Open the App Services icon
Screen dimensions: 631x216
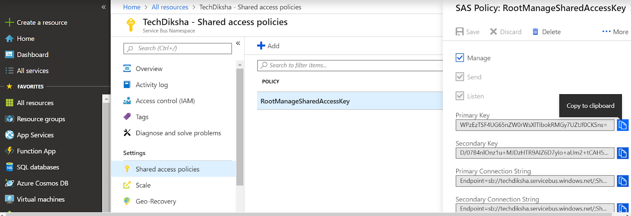[x=9, y=135]
